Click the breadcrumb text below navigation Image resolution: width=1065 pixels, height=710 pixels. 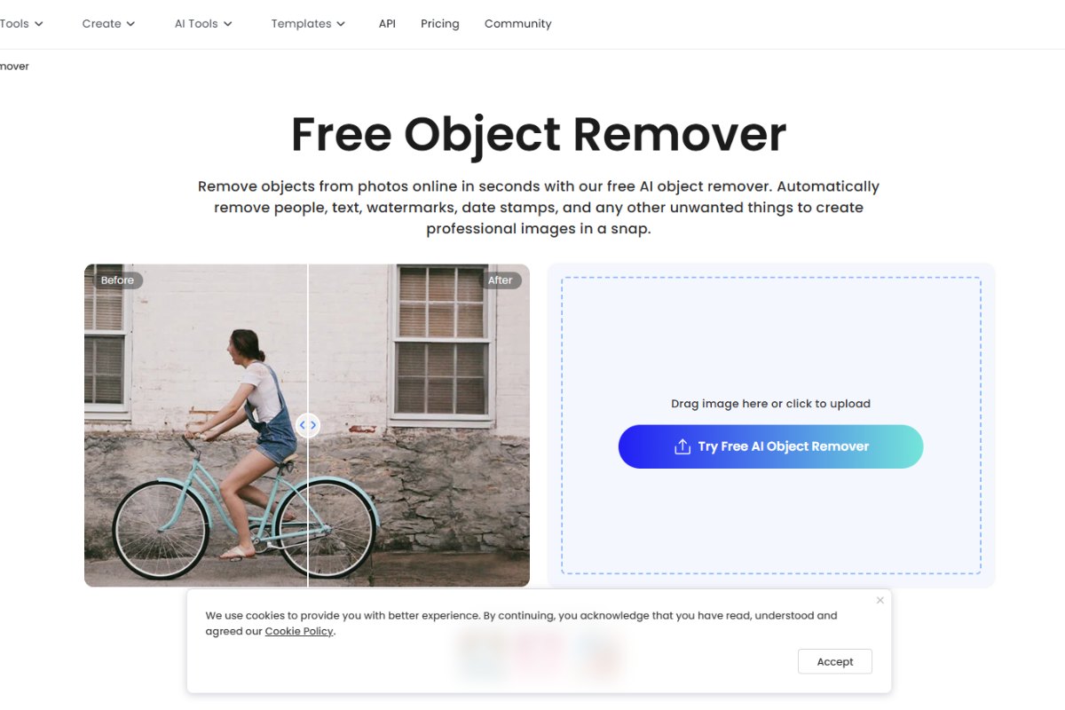coord(14,67)
